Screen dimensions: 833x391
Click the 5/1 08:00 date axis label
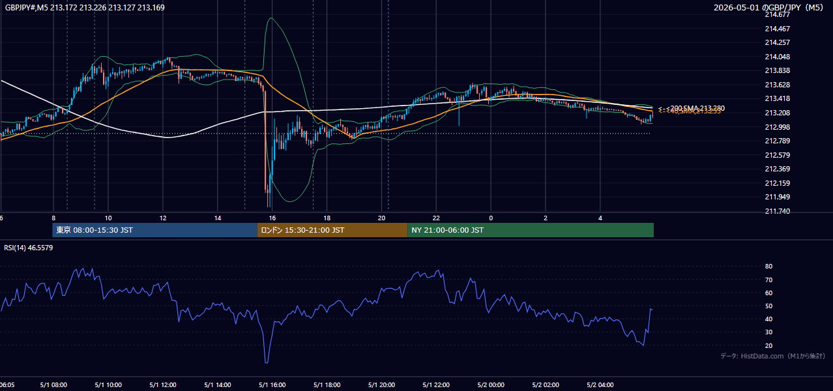click(x=53, y=385)
